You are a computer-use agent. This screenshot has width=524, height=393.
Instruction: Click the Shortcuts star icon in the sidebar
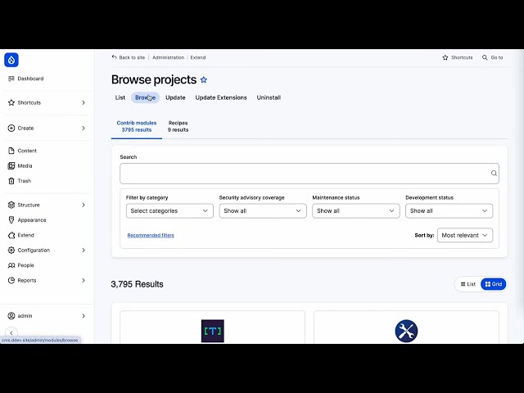point(11,102)
